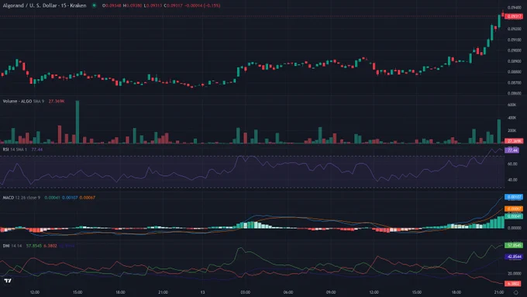
Task: Select the DMI 14 14 indicator label
Action: click(12, 246)
